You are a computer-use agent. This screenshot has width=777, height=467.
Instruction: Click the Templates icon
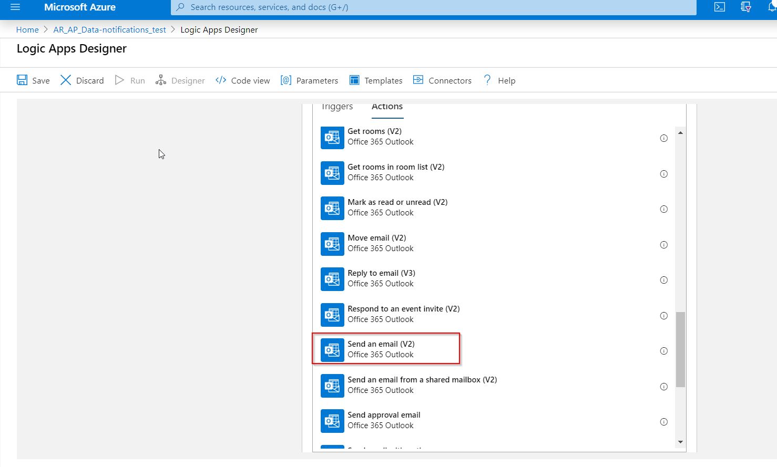354,80
